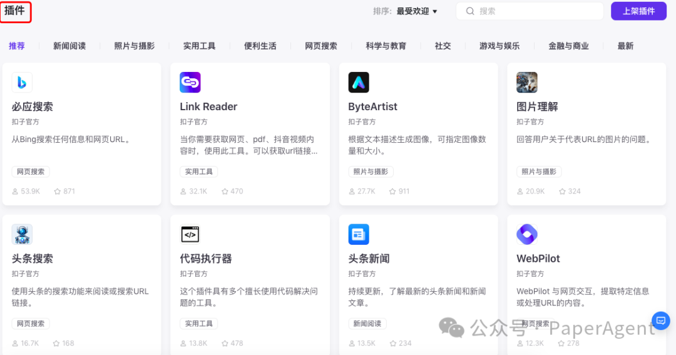This screenshot has width=676, height=355.
Task: Click the WebPilot plugin logo
Action: [527, 234]
